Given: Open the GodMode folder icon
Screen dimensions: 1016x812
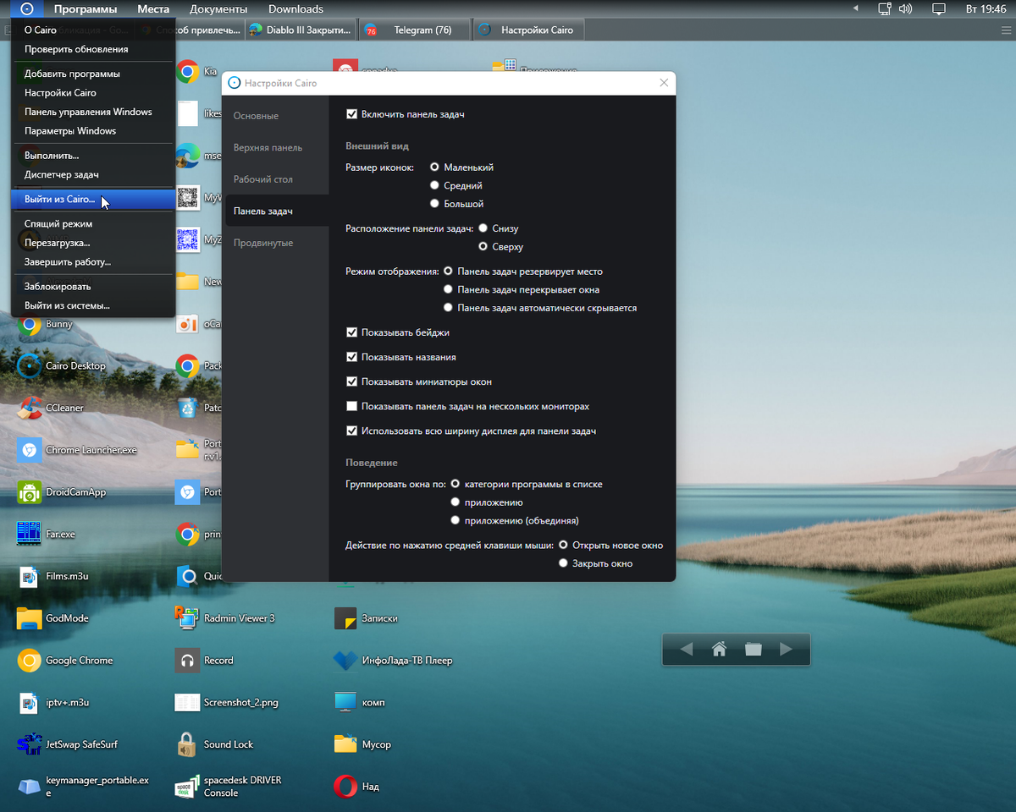Looking at the screenshot, I should click(x=30, y=618).
